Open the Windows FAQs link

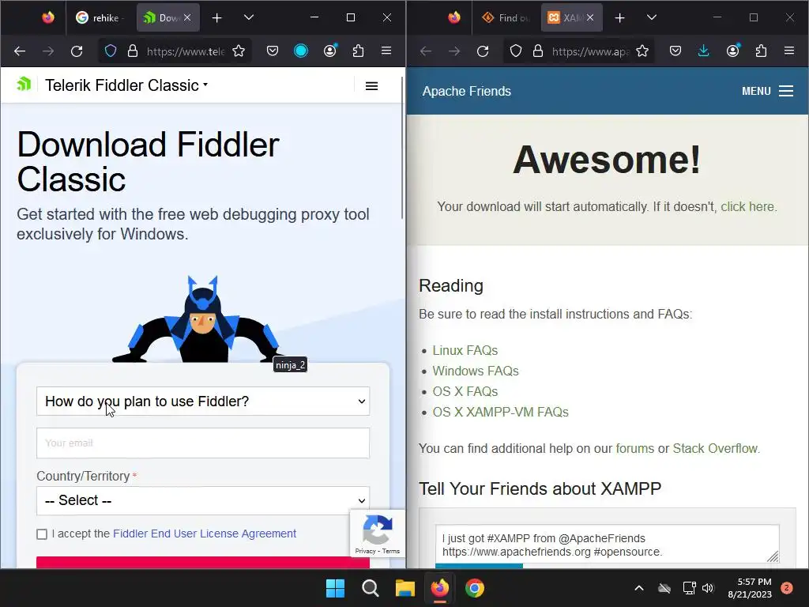click(475, 371)
